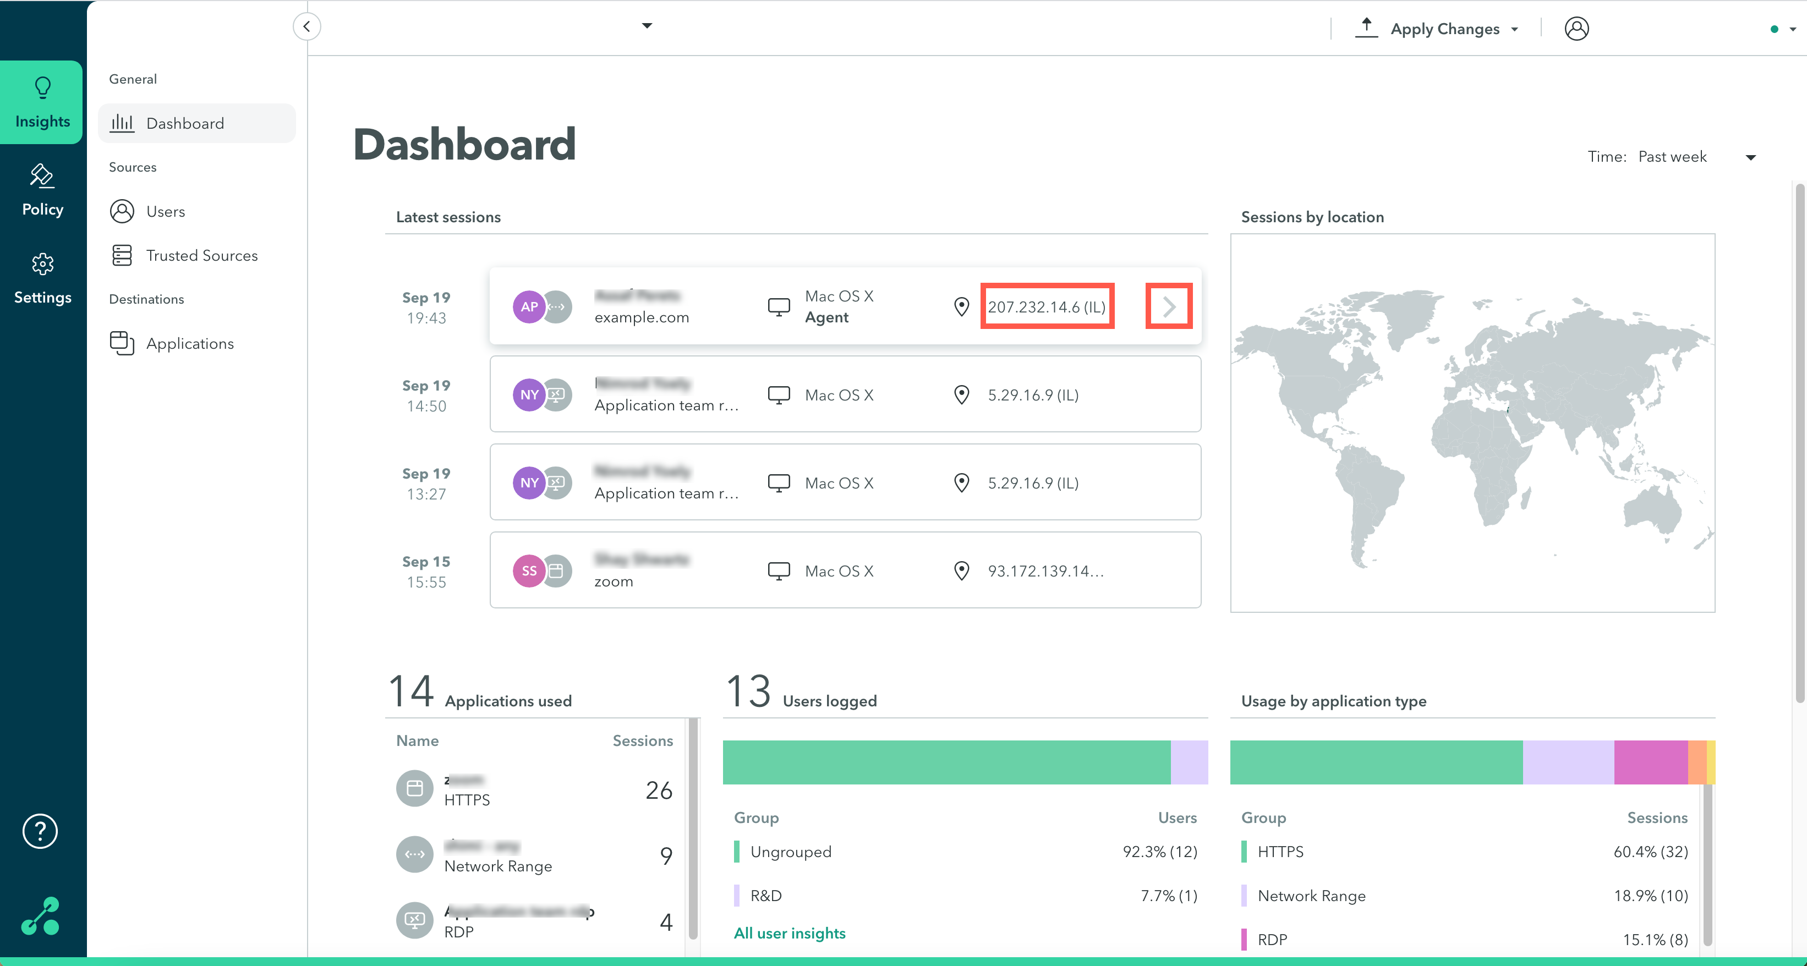Open the Settings gear section
This screenshot has height=966, width=1807.
tap(42, 279)
